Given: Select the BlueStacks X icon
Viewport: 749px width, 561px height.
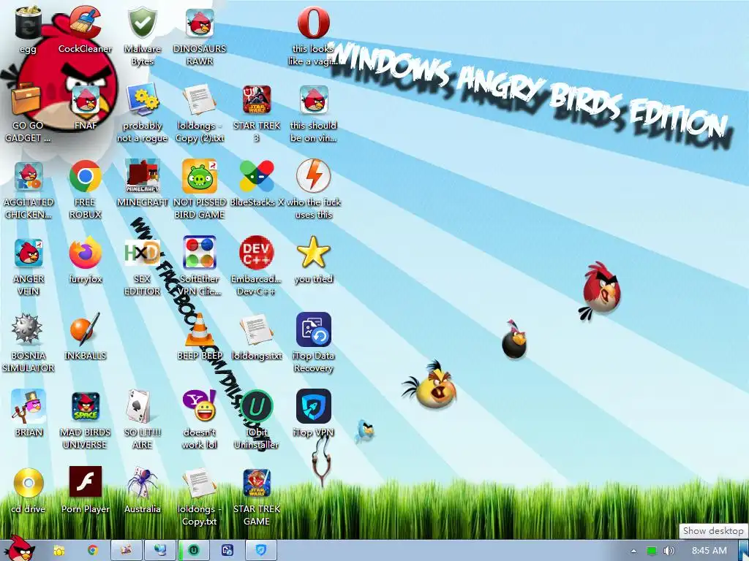Looking at the screenshot, I should pos(257,176).
